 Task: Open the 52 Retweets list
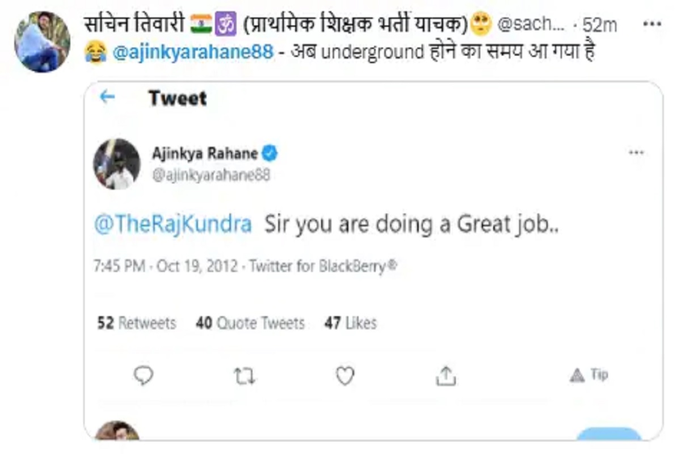pos(137,323)
